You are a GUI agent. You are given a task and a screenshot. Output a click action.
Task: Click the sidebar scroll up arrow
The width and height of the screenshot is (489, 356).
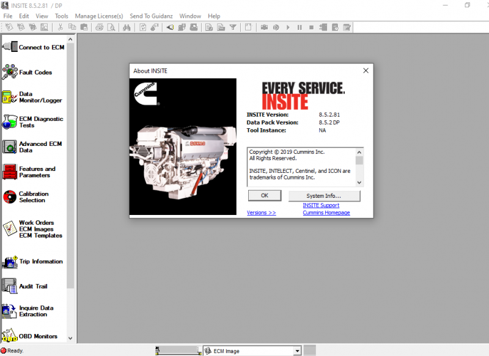[70, 39]
